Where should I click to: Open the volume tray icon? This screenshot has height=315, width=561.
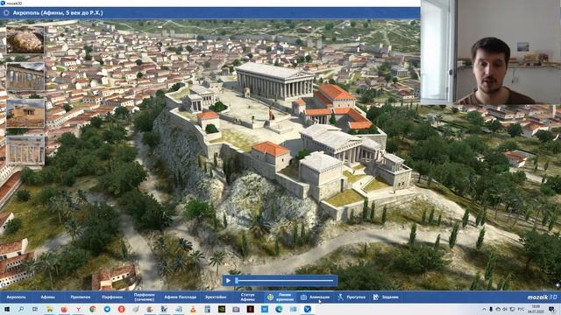coord(505,309)
